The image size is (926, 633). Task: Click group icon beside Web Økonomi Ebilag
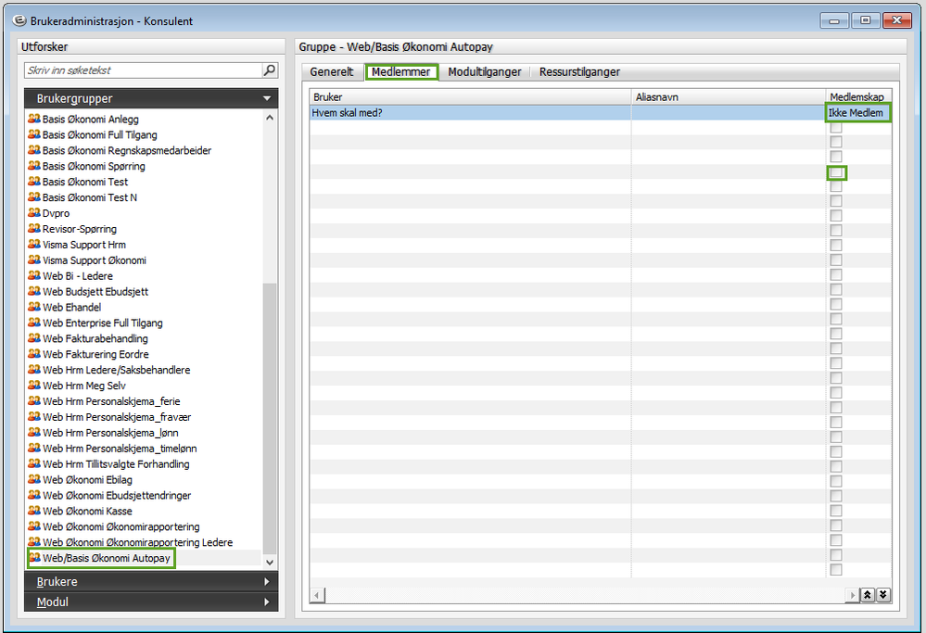tap(34, 479)
